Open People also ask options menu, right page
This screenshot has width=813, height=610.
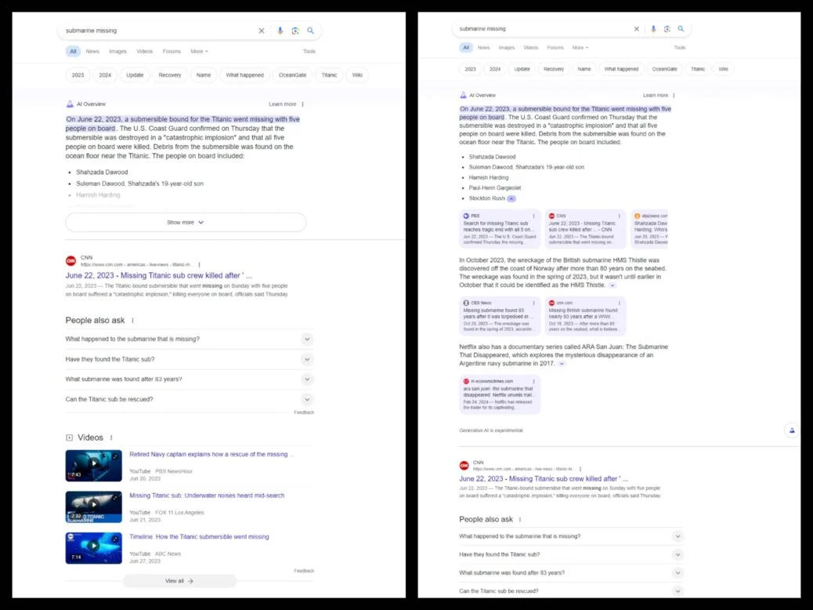tap(520, 520)
